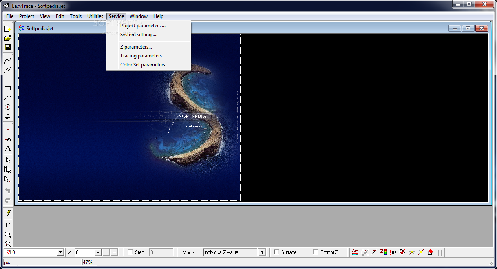Open the Window menu
The height and width of the screenshot is (269, 497).
[x=139, y=16]
